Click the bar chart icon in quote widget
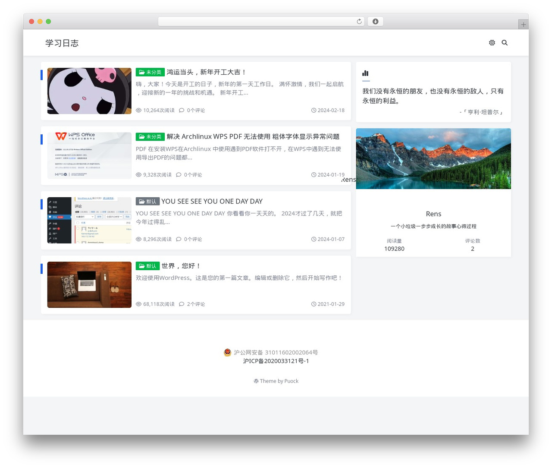The width and height of the screenshot is (552, 468). 365,73
